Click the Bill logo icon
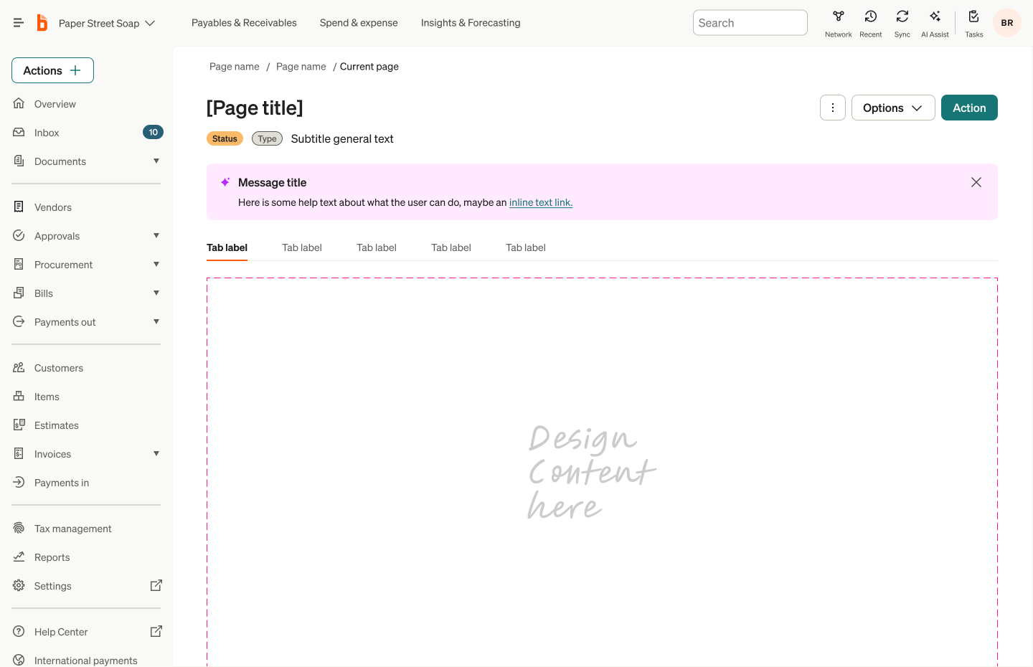Viewport: 1033px width, 667px height. (x=42, y=22)
